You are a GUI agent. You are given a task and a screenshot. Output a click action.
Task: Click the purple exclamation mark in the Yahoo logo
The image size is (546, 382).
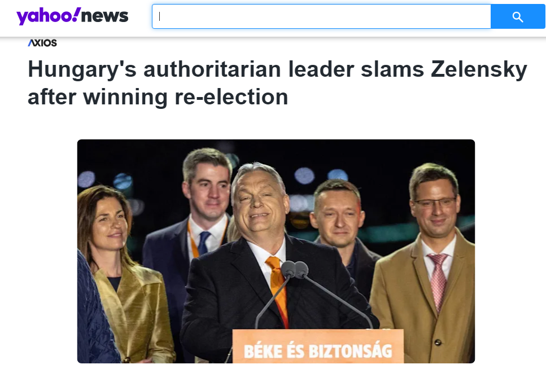[76, 14]
